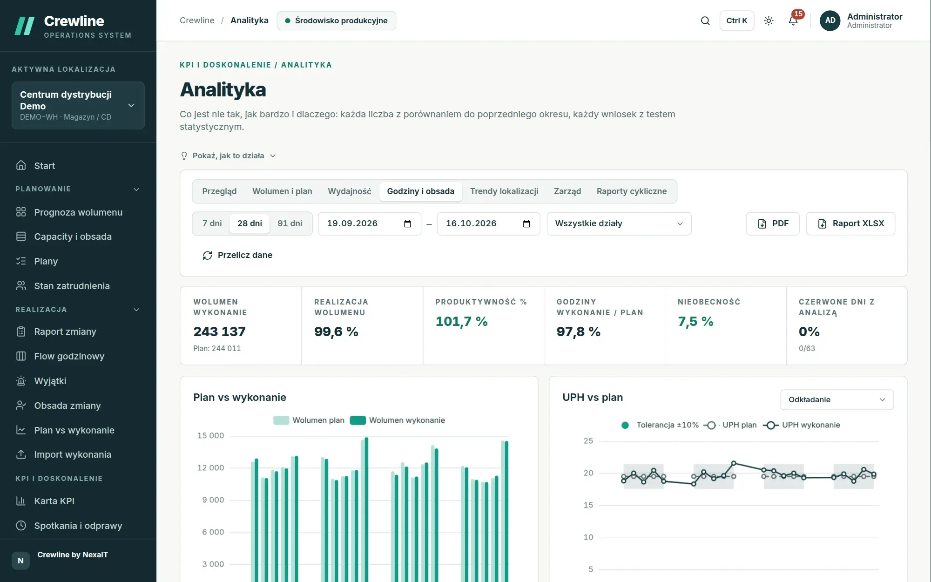Open the Ctrl K command palette

point(737,20)
